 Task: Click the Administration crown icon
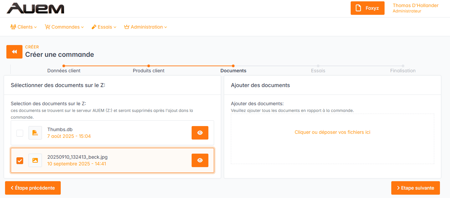127,27
